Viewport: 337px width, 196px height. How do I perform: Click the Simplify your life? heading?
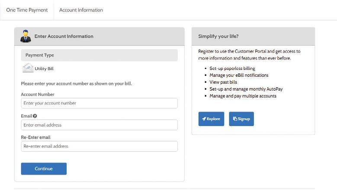click(218, 36)
